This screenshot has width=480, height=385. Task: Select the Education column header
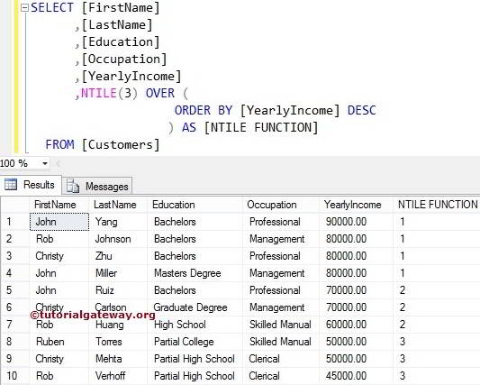(195, 205)
